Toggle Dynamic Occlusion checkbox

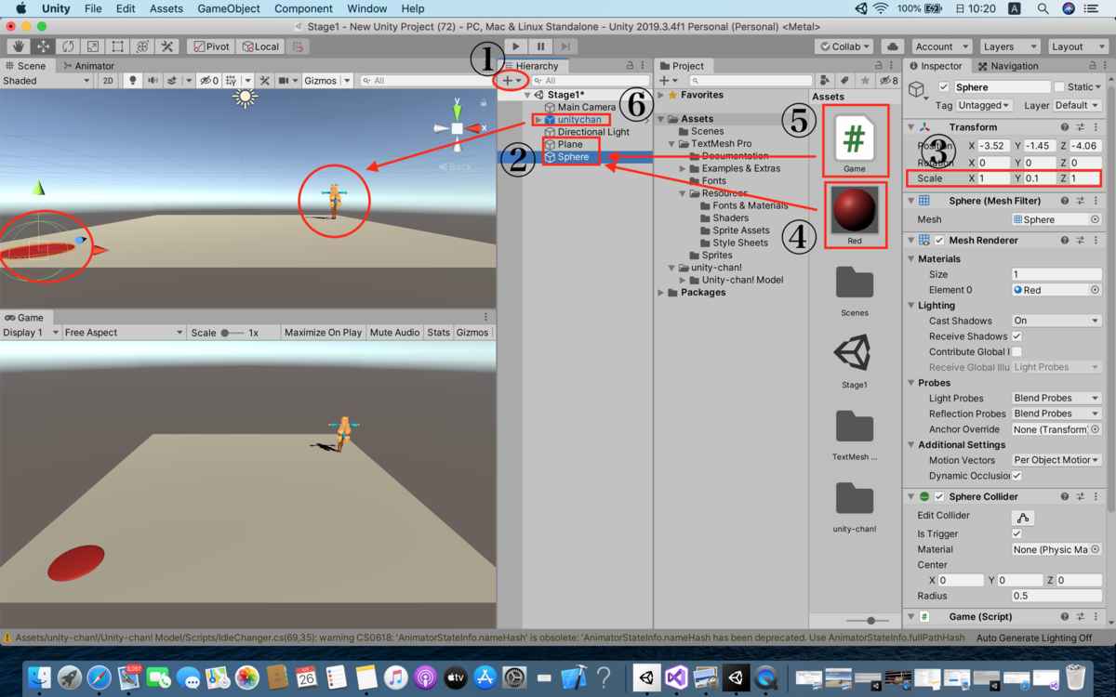[x=1016, y=476]
